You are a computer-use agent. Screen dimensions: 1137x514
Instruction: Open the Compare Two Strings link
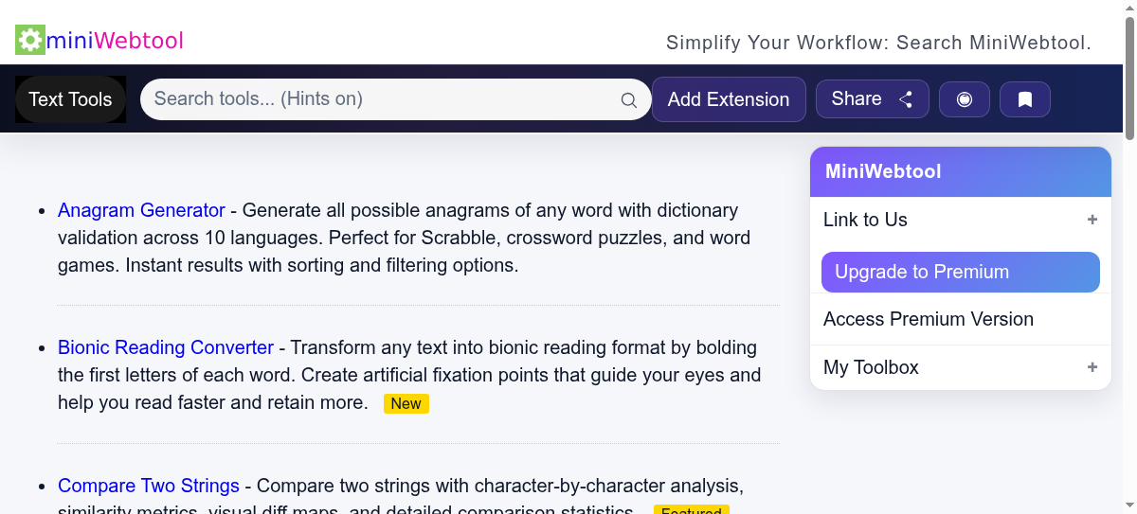pyautogui.click(x=149, y=486)
